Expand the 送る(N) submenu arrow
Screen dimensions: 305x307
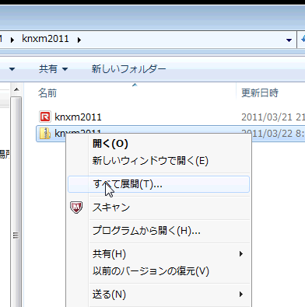[241, 295]
